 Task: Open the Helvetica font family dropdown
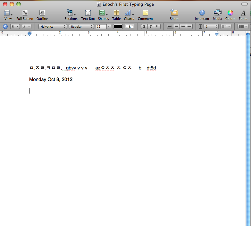(x=53, y=26)
